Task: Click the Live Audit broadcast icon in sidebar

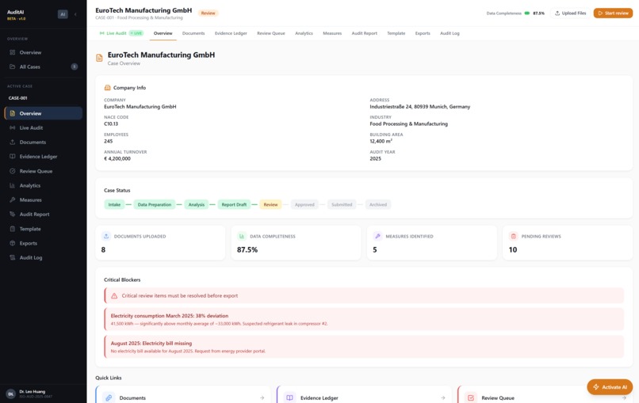Action: (12, 127)
